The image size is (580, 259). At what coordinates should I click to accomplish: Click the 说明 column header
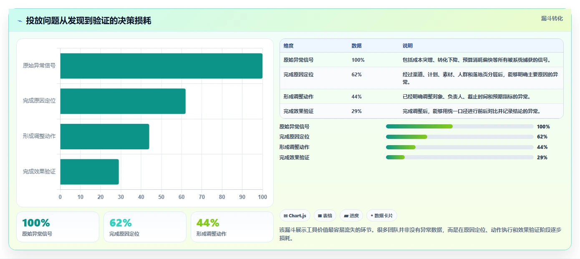pos(408,46)
